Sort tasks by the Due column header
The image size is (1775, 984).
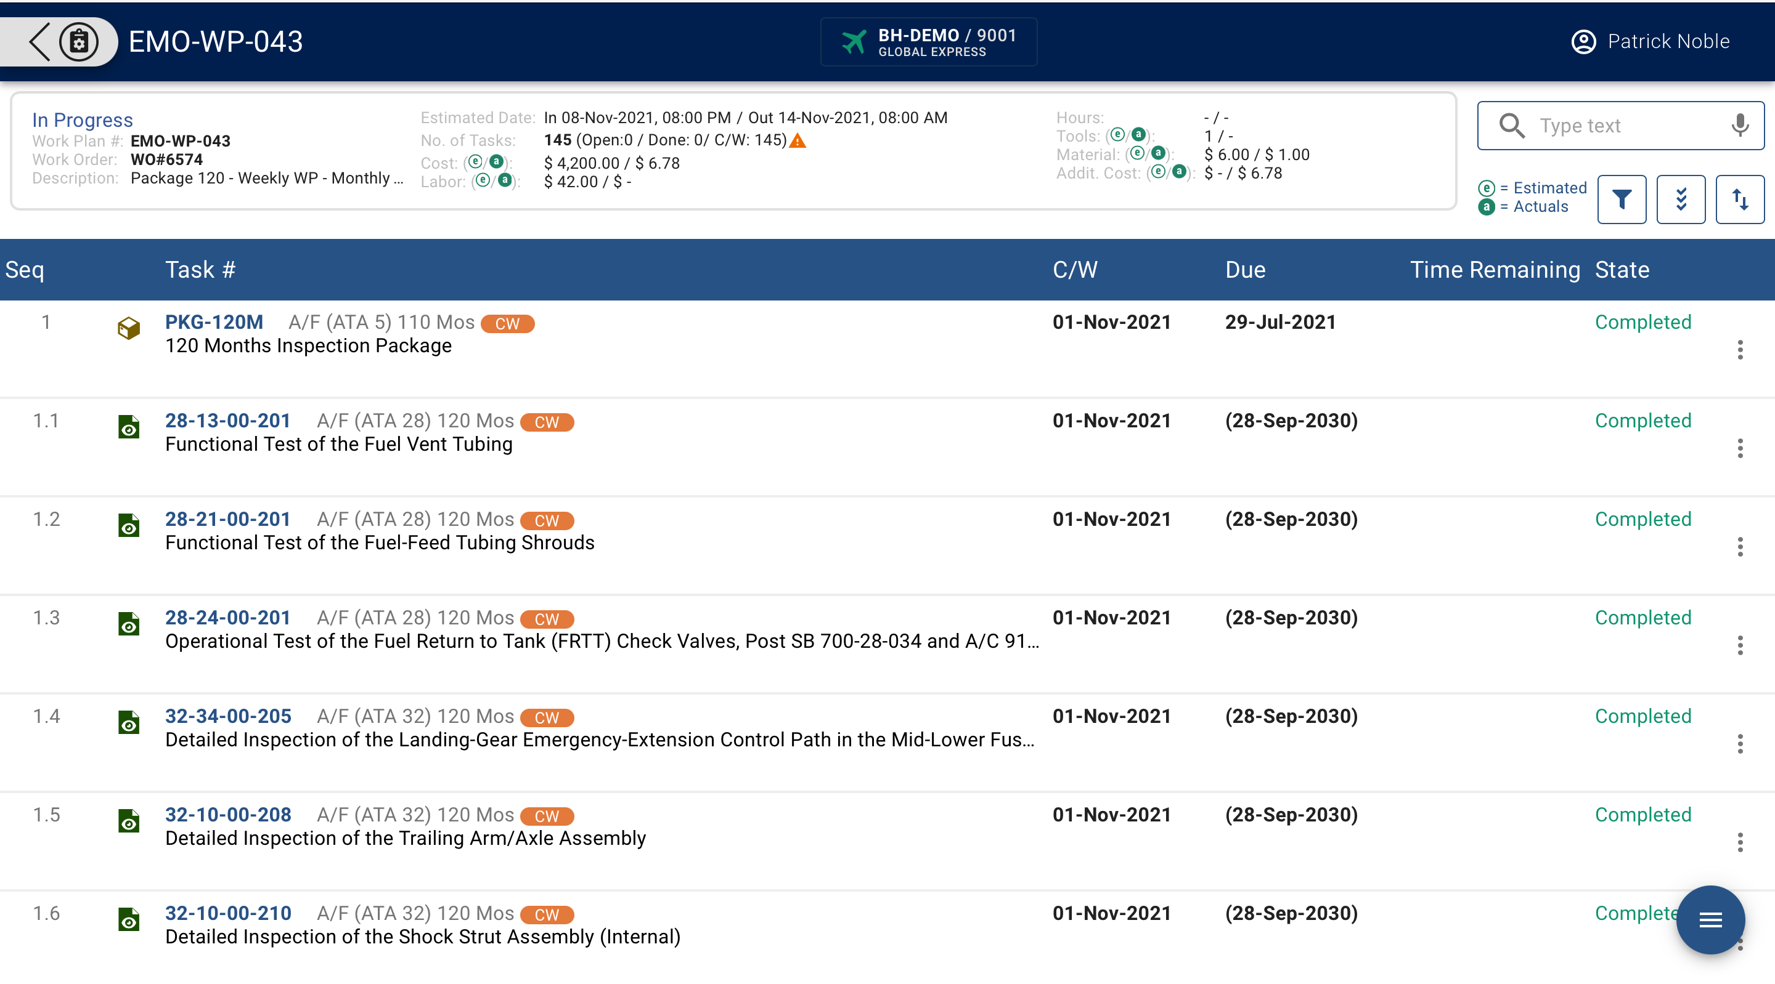[x=1246, y=269]
